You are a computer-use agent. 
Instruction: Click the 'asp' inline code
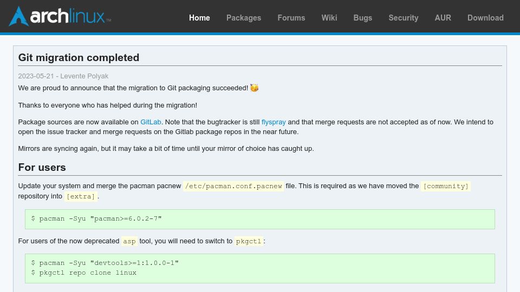coord(129,241)
